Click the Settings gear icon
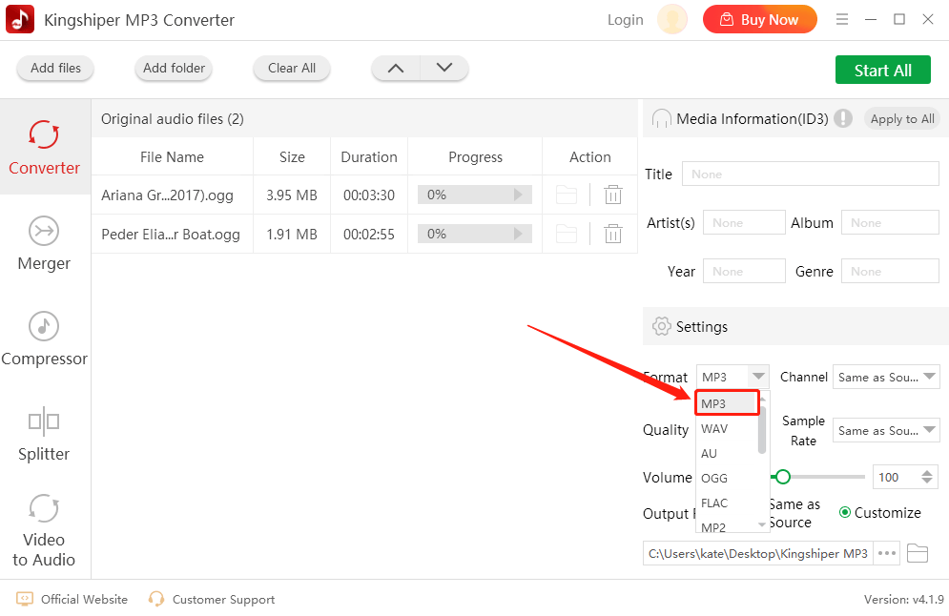949x616 pixels. 662,326
